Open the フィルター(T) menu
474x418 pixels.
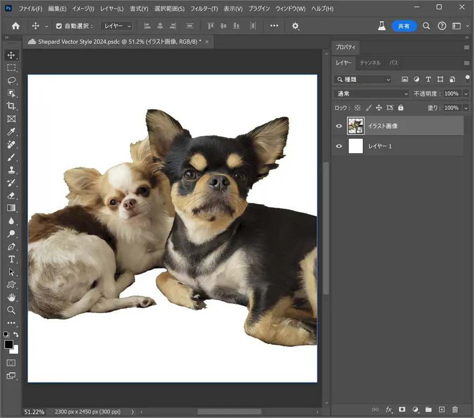(x=204, y=9)
